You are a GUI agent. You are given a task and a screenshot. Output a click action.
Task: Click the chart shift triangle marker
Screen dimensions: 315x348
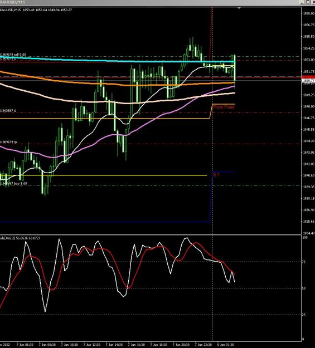click(x=239, y=8)
